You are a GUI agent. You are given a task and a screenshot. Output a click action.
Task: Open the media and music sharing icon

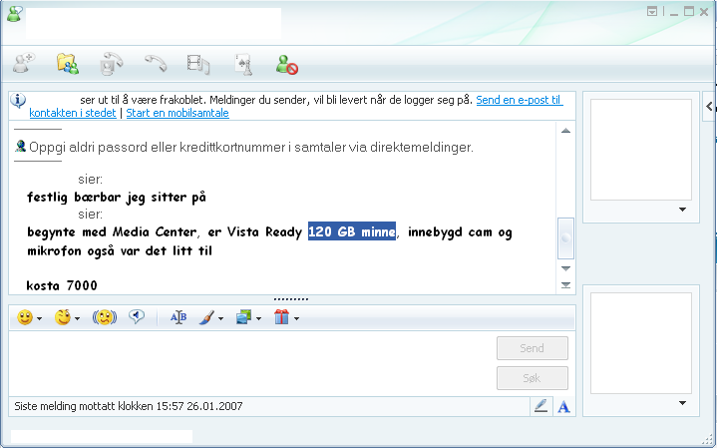point(198,64)
